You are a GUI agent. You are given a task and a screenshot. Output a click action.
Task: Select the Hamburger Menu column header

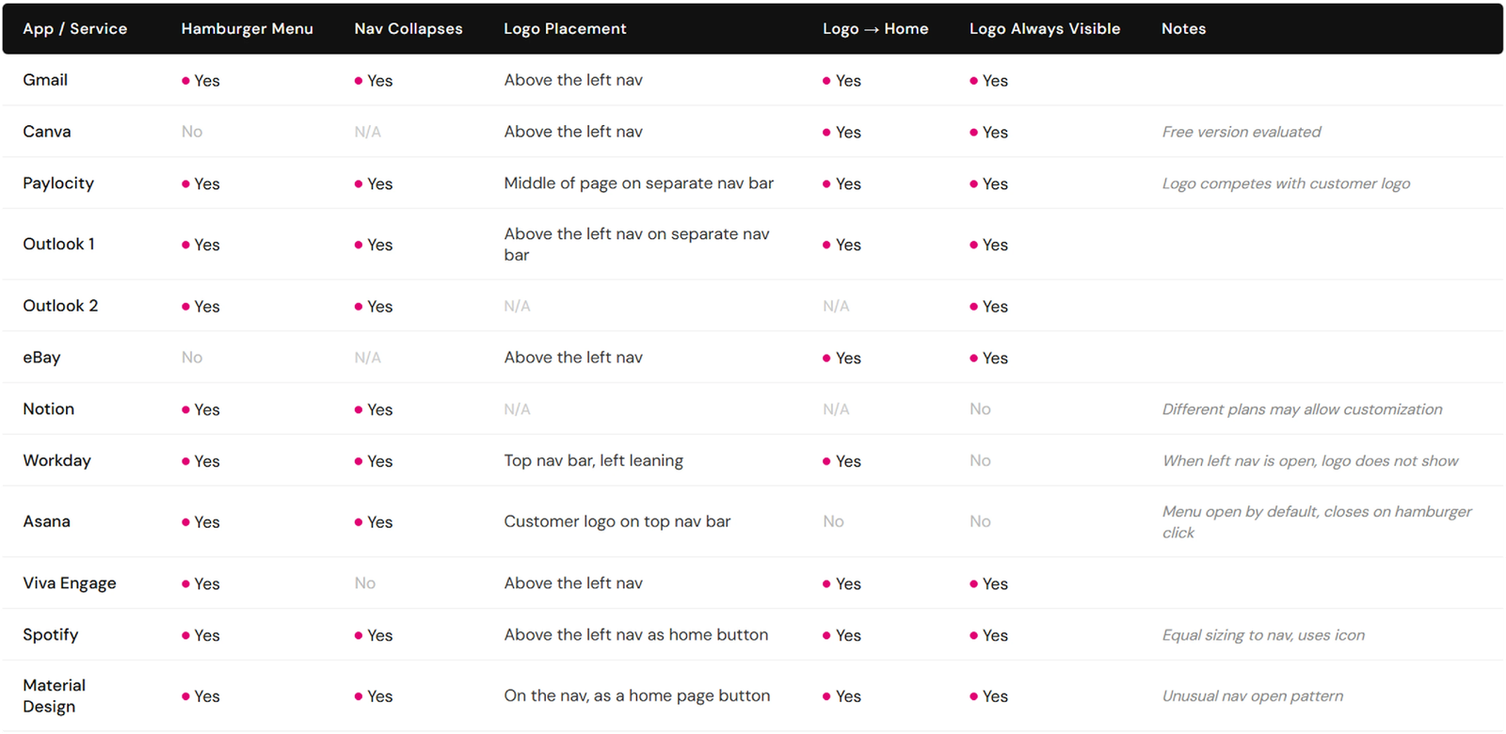pyautogui.click(x=247, y=28)
